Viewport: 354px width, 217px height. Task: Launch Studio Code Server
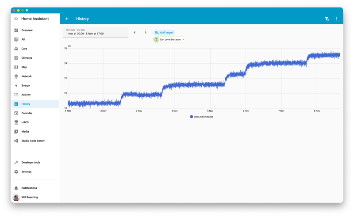tap(33, 141)
